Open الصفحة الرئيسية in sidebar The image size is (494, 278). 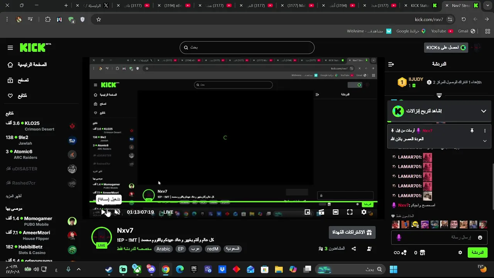(x=27, y=64)
